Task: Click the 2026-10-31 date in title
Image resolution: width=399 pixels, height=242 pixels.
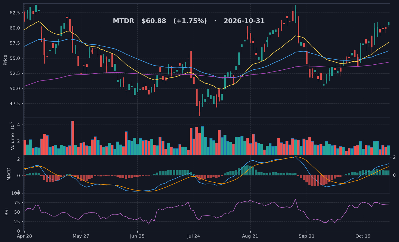Action: coord(244,21)
